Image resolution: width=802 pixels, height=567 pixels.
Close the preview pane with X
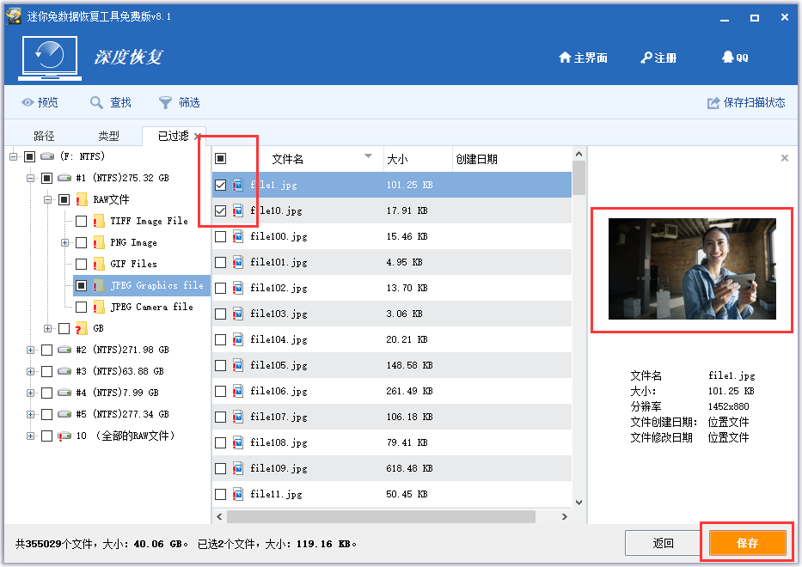[x=785, y=158]
